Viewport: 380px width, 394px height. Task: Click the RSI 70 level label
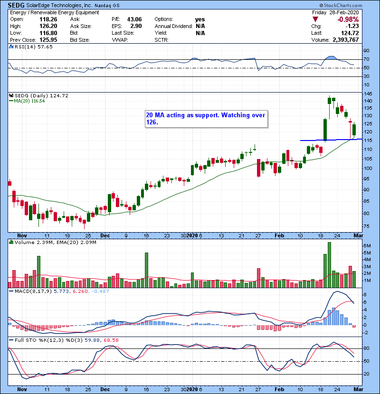366,59
